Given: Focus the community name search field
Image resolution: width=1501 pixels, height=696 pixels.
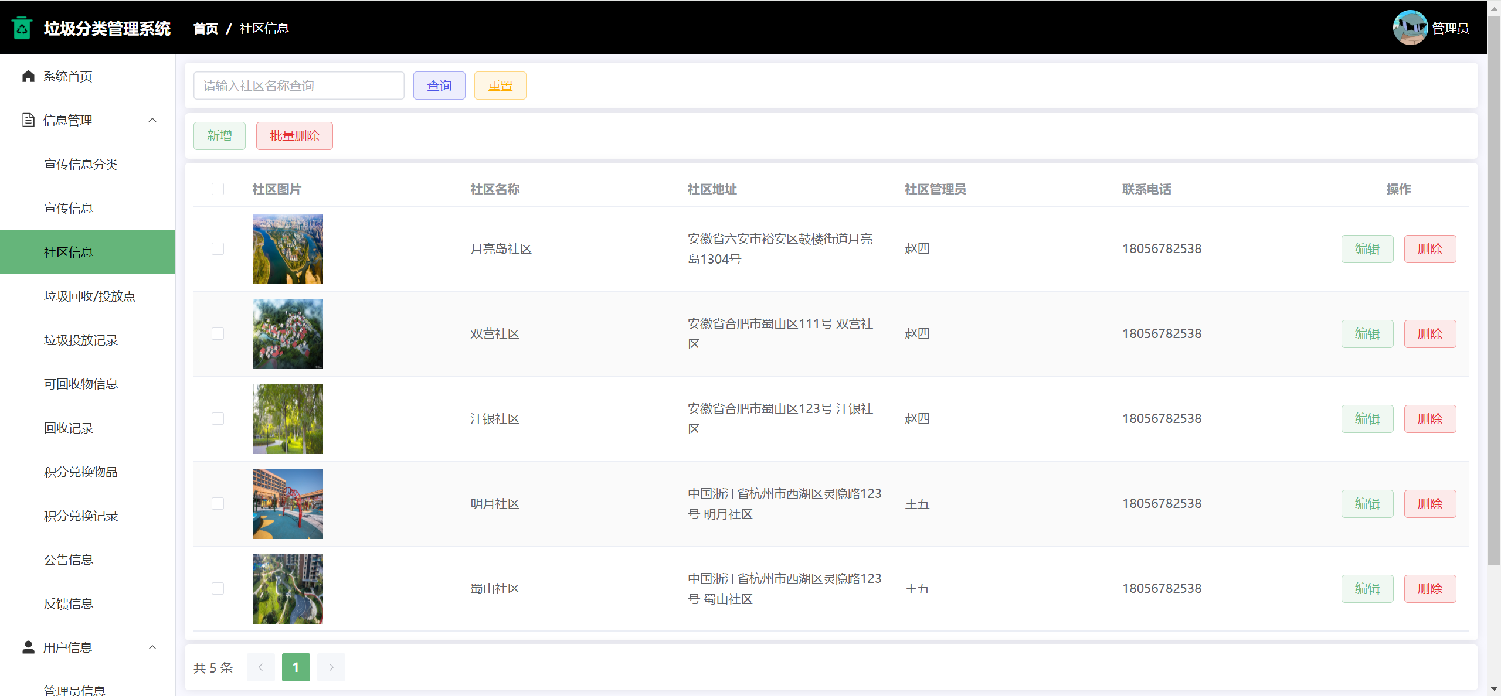Looking at the screenshot, I should (298, 86).
